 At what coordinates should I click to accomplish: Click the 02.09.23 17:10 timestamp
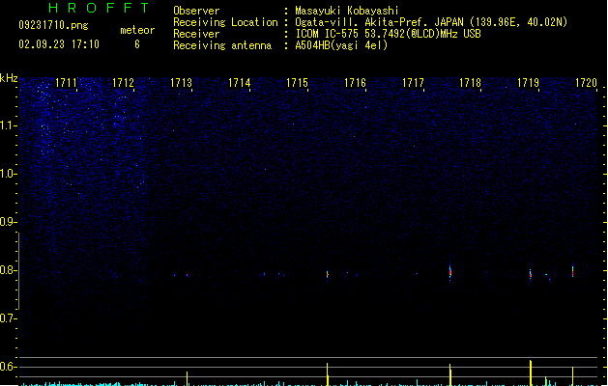[59, 44]
